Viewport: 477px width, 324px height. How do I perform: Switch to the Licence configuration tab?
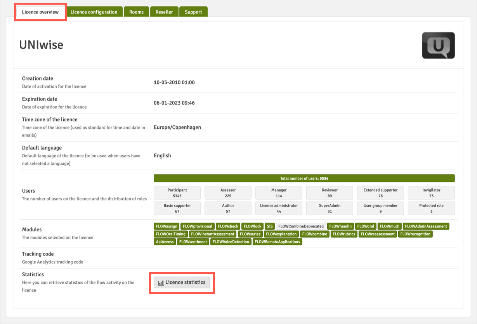(94, 12)
